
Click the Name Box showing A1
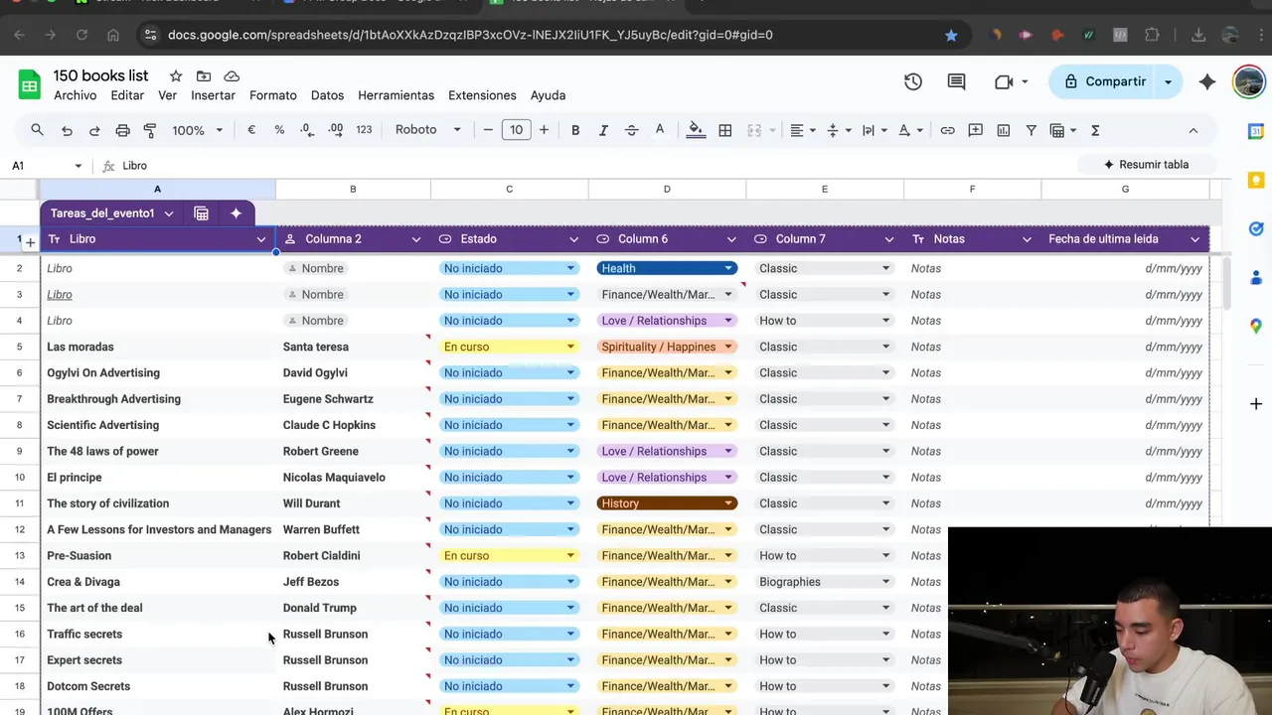coord(46,166)
